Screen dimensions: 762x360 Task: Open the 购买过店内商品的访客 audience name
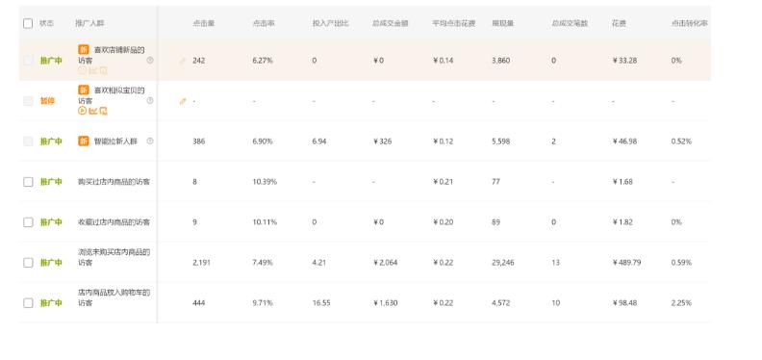tap(114, 182)
